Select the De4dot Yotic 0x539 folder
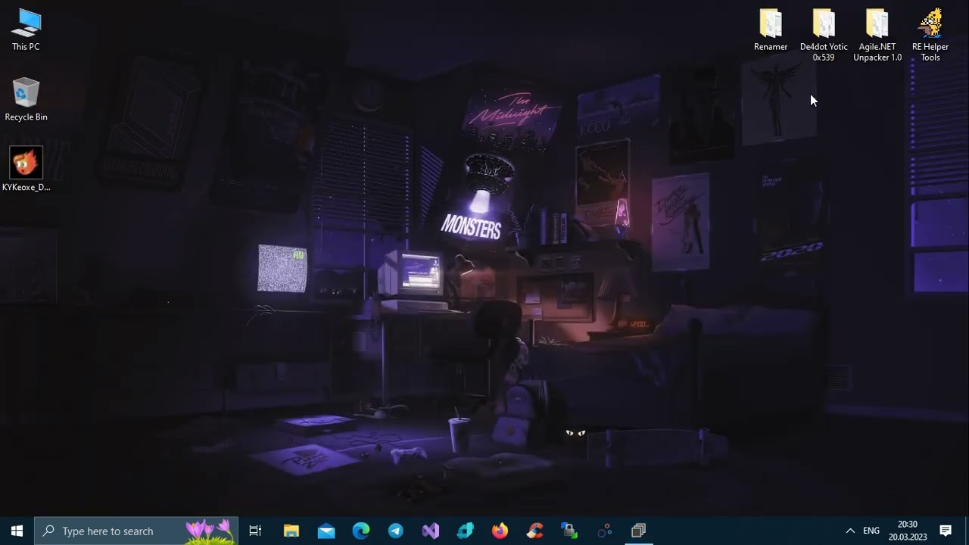 [x=824, y=35]
